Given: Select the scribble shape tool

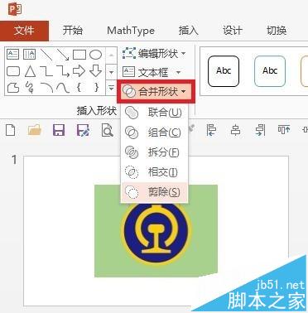Looking at the screenshot, I should point(29,88).
